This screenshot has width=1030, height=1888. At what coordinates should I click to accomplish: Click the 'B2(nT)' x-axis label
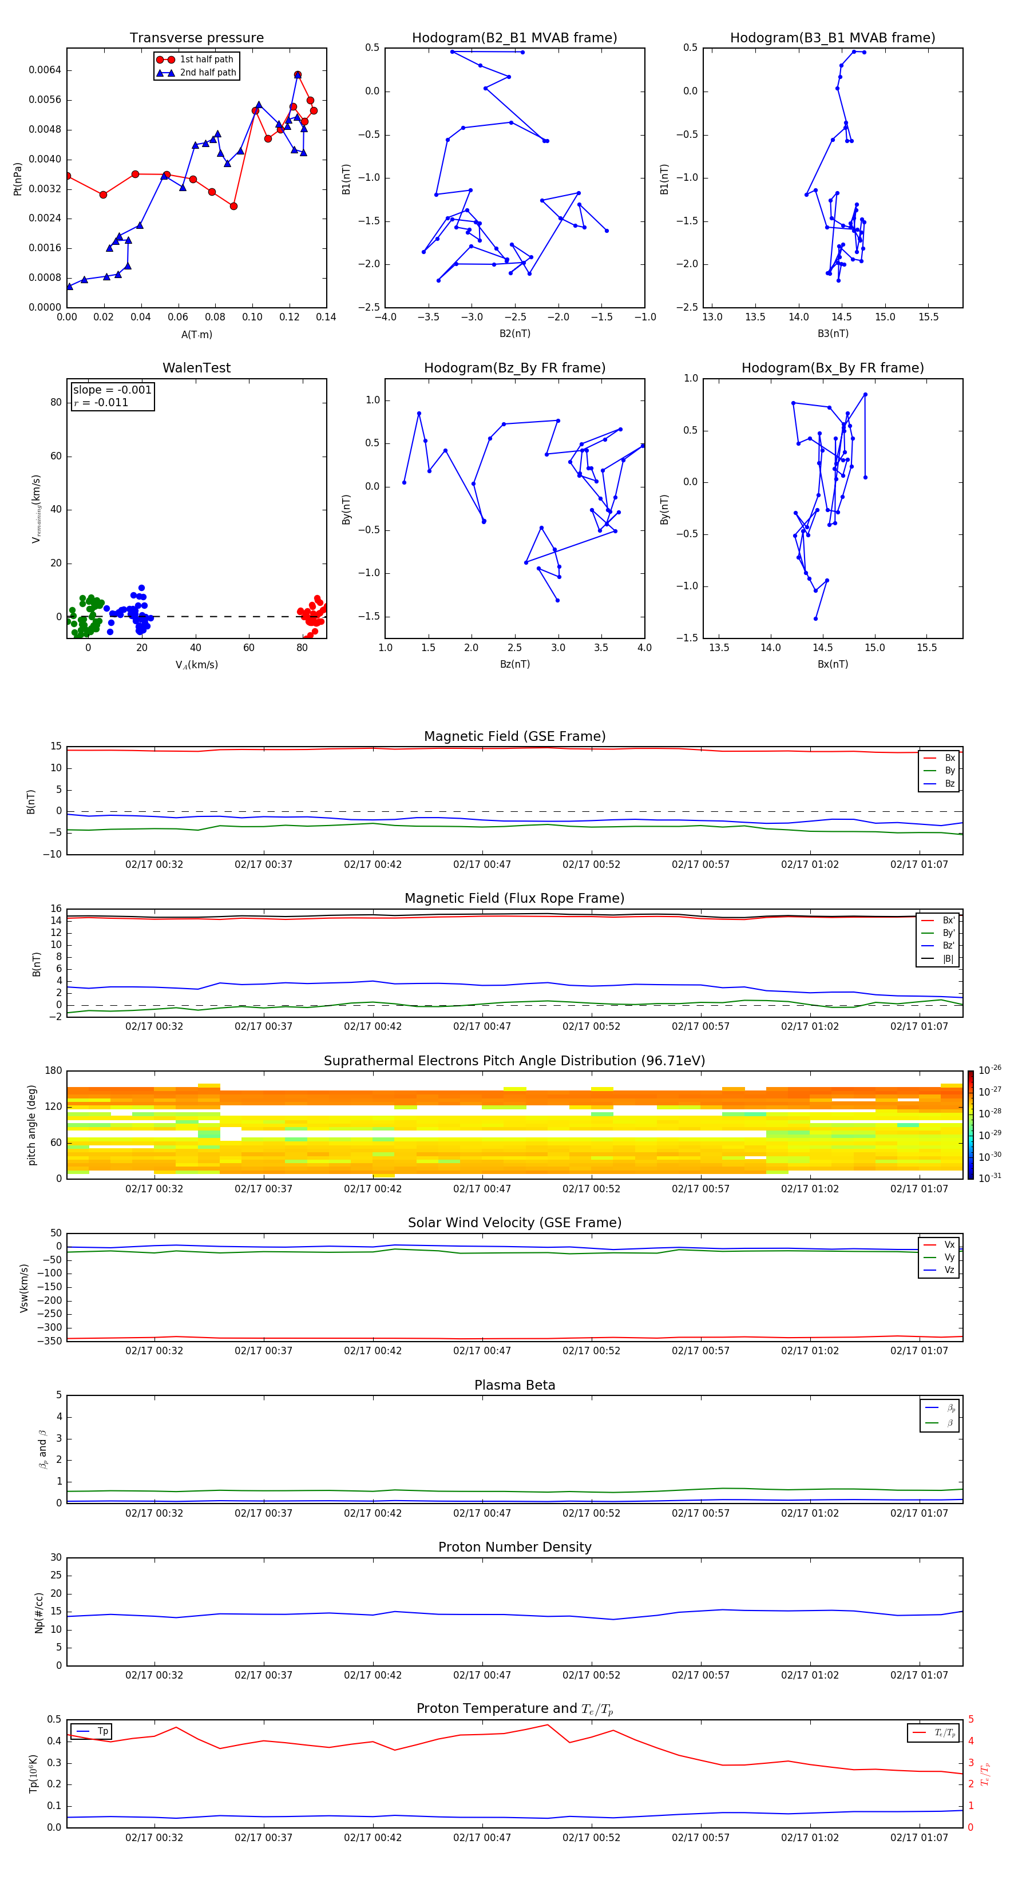point(514,334)
